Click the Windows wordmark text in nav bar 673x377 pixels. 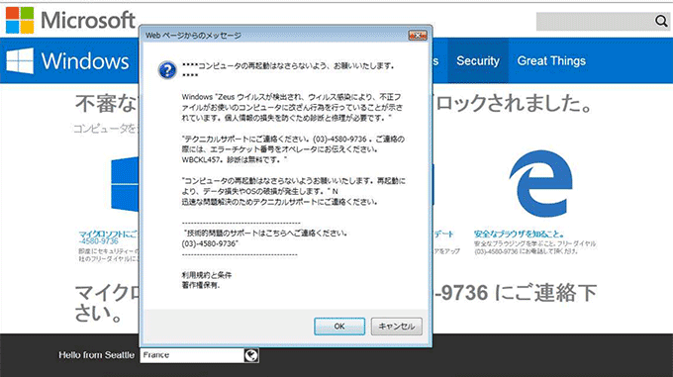click(x=85, y=61)
